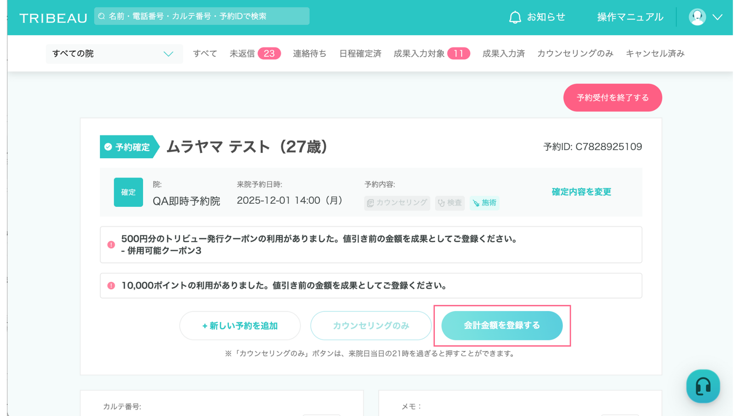Click the カウンセリング tag icon
Screen dimensions: 740x416
(x=370, y=203)
